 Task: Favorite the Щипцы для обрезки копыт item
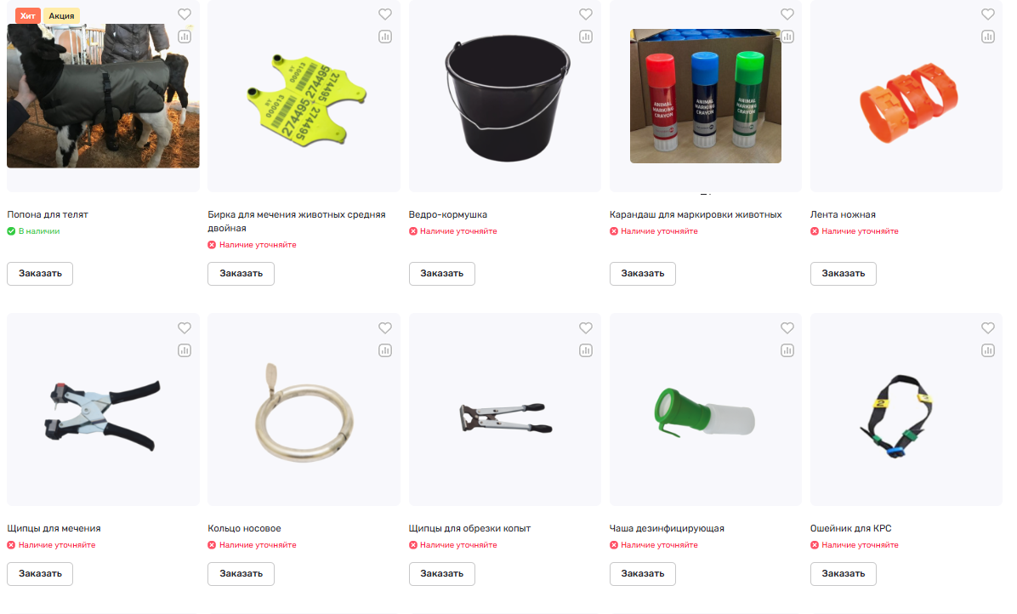tap(586, 328)
